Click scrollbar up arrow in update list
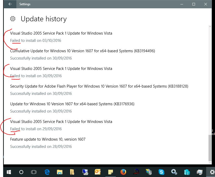Screen dimensions: 215x177 (210, 27)
